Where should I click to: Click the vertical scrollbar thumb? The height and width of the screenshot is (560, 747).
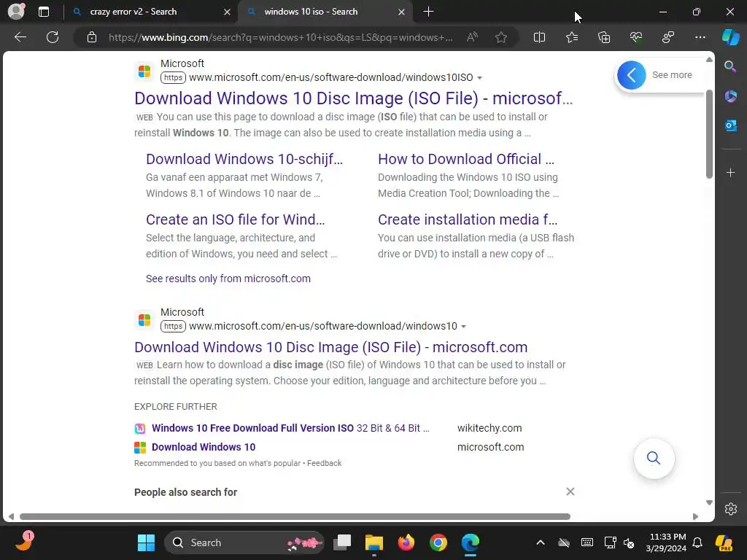point(709,134)
